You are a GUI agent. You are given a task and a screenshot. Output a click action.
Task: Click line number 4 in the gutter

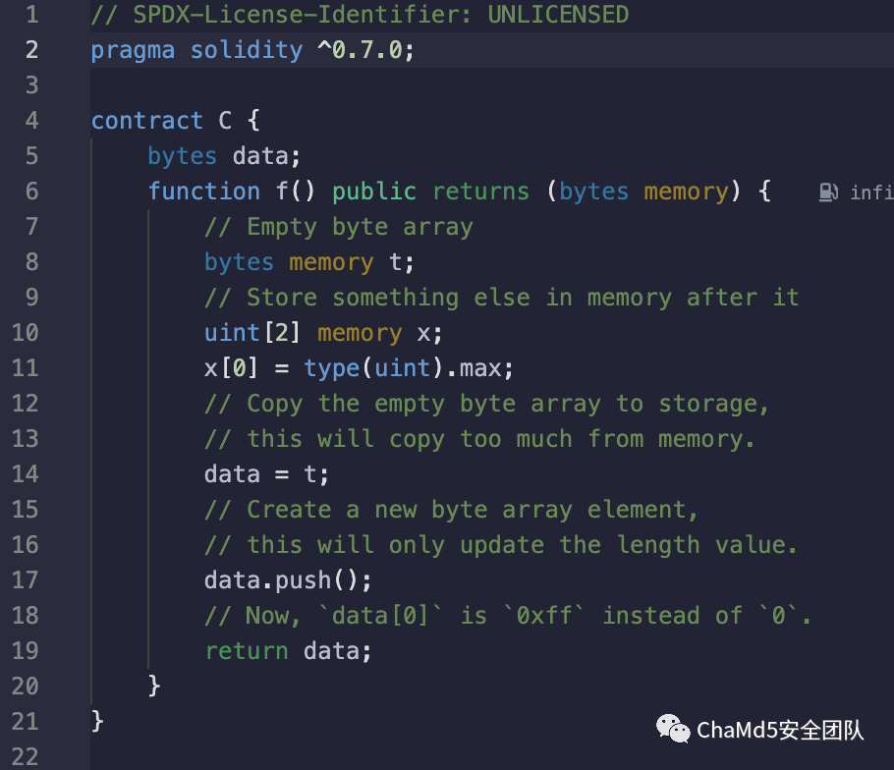[31, 120]
